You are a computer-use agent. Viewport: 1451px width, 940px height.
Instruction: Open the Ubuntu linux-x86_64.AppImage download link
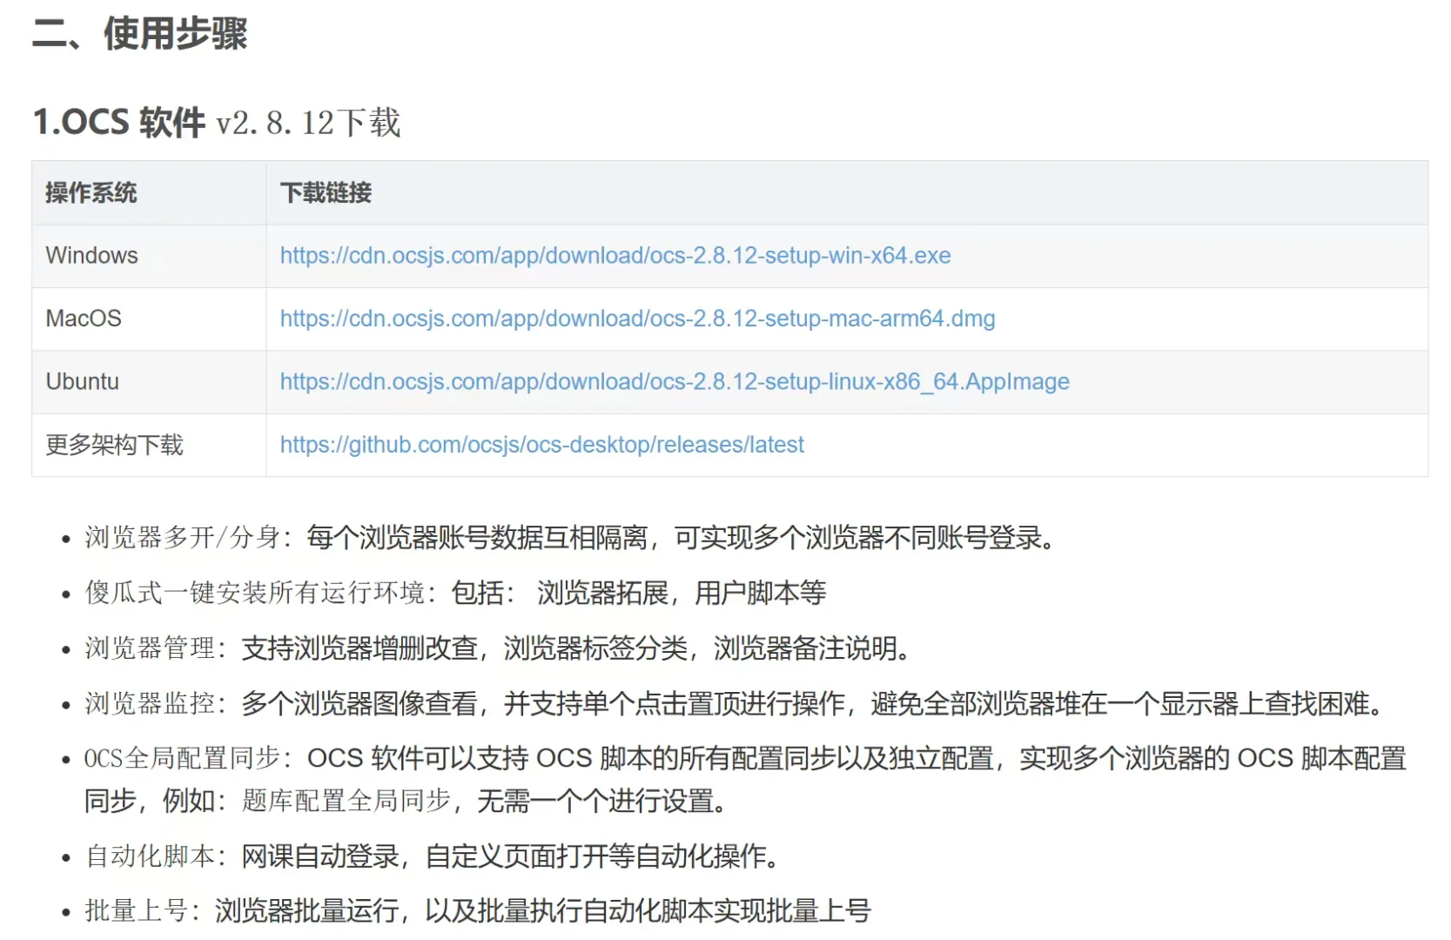tap(675, 382)
